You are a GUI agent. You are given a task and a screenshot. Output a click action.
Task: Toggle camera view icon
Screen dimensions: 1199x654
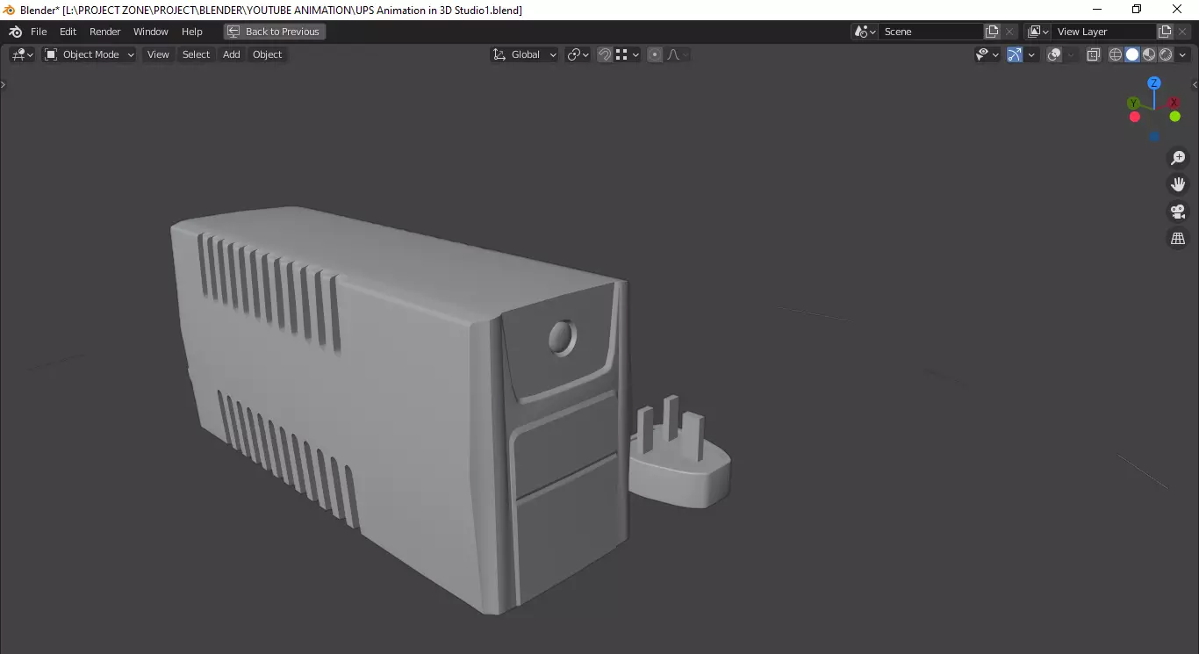1178,212
